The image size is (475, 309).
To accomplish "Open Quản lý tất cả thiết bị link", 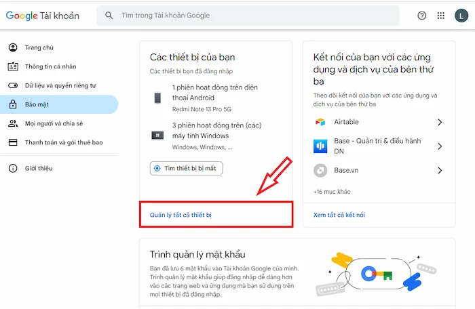I will (180, 215).
